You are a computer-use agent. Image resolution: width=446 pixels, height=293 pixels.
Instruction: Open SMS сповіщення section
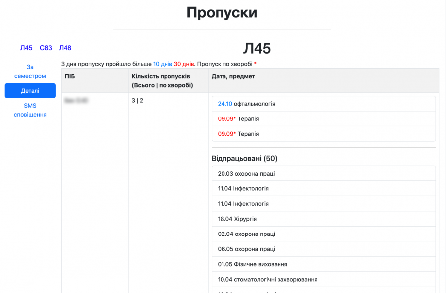pyautogui.click(x=30, y=110)
